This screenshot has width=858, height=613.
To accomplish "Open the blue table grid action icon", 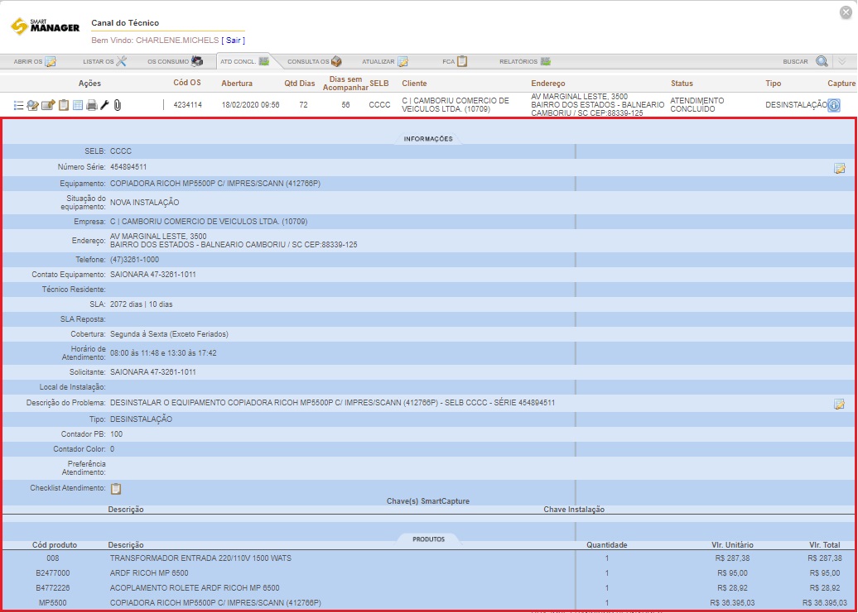I will [78, 105].
